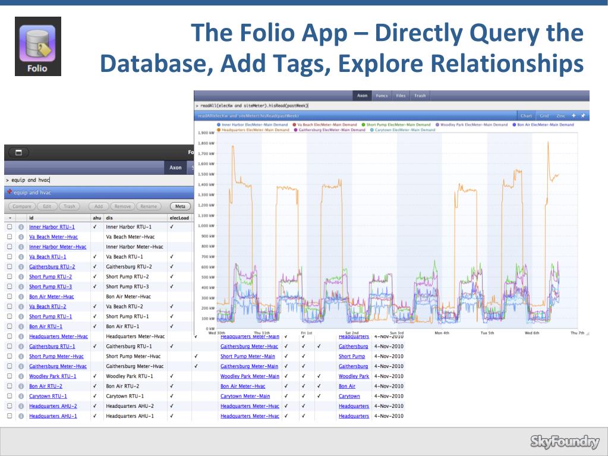The height and width of the screenshot is (456, 608).
Task: Click the pin icon in chart header
Action: pyautogui.click(x=583, y=115)
